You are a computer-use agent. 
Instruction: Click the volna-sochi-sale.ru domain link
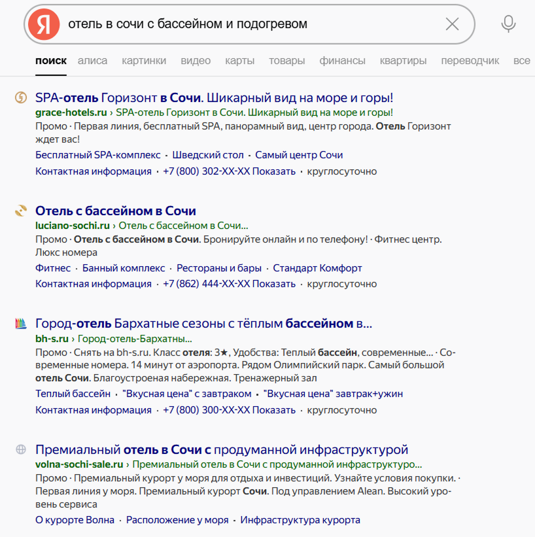(79, 464)
